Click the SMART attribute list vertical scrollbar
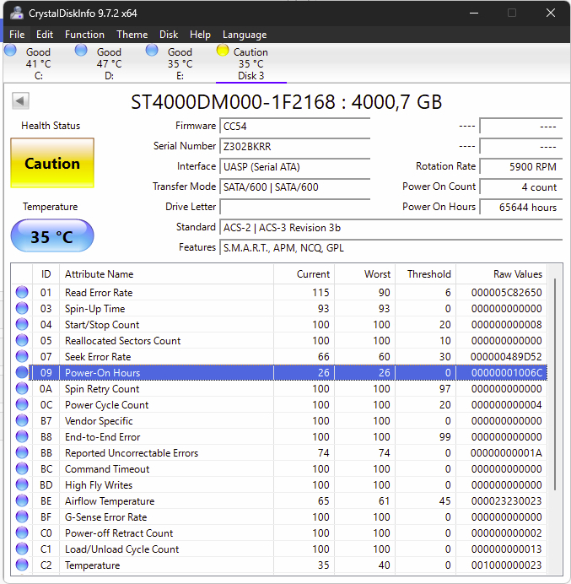The image size is (571, 584). coord(555,384)
